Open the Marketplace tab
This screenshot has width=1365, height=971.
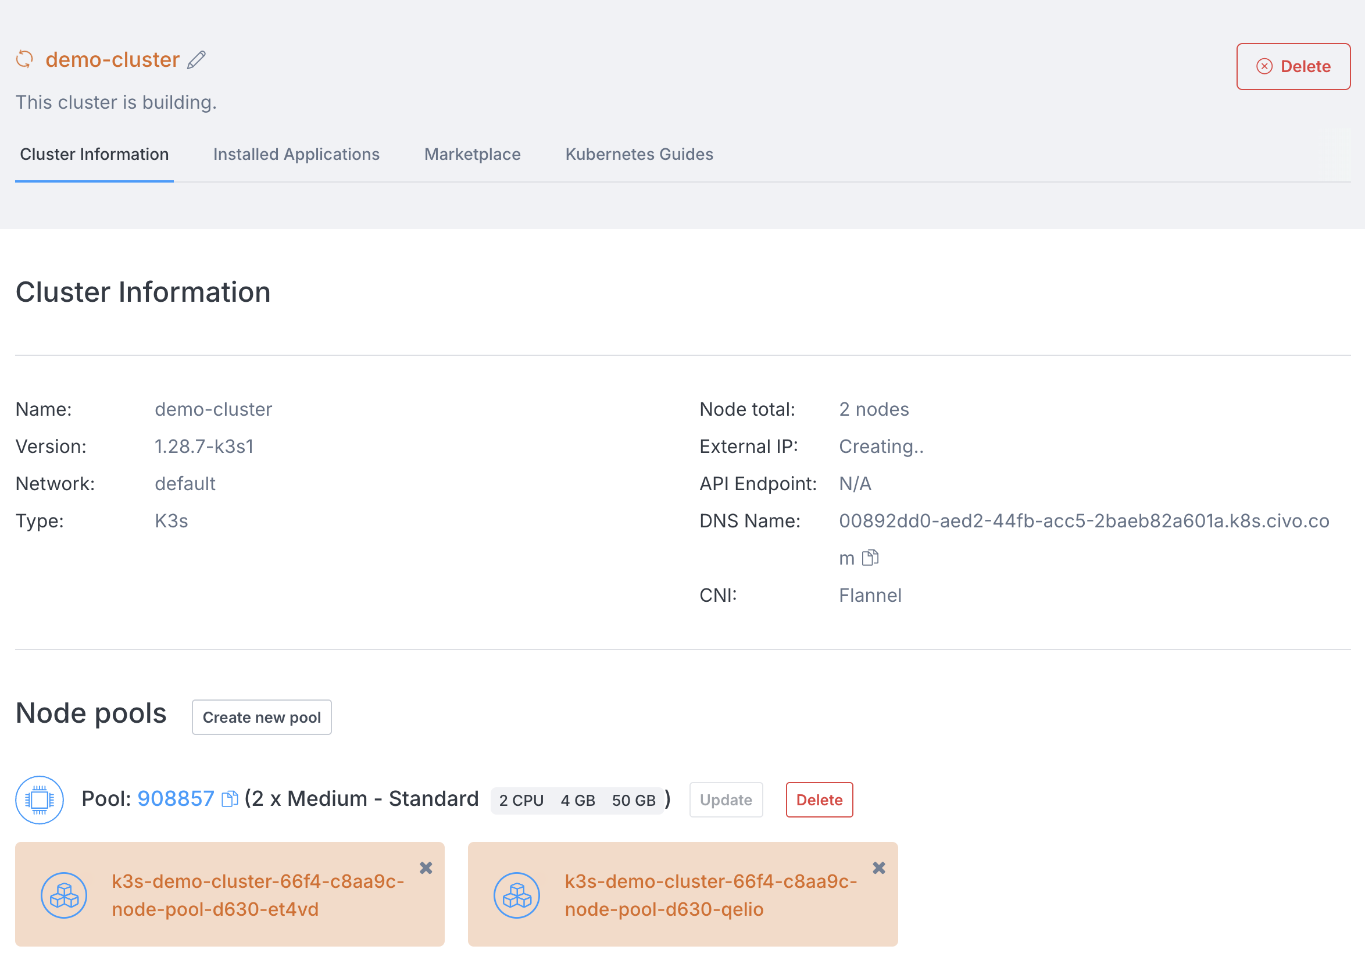[472, 154]
